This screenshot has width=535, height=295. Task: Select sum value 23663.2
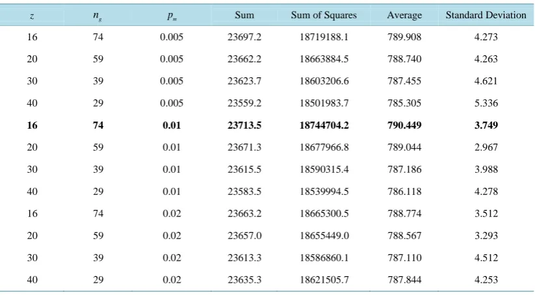tap(244, 214)
